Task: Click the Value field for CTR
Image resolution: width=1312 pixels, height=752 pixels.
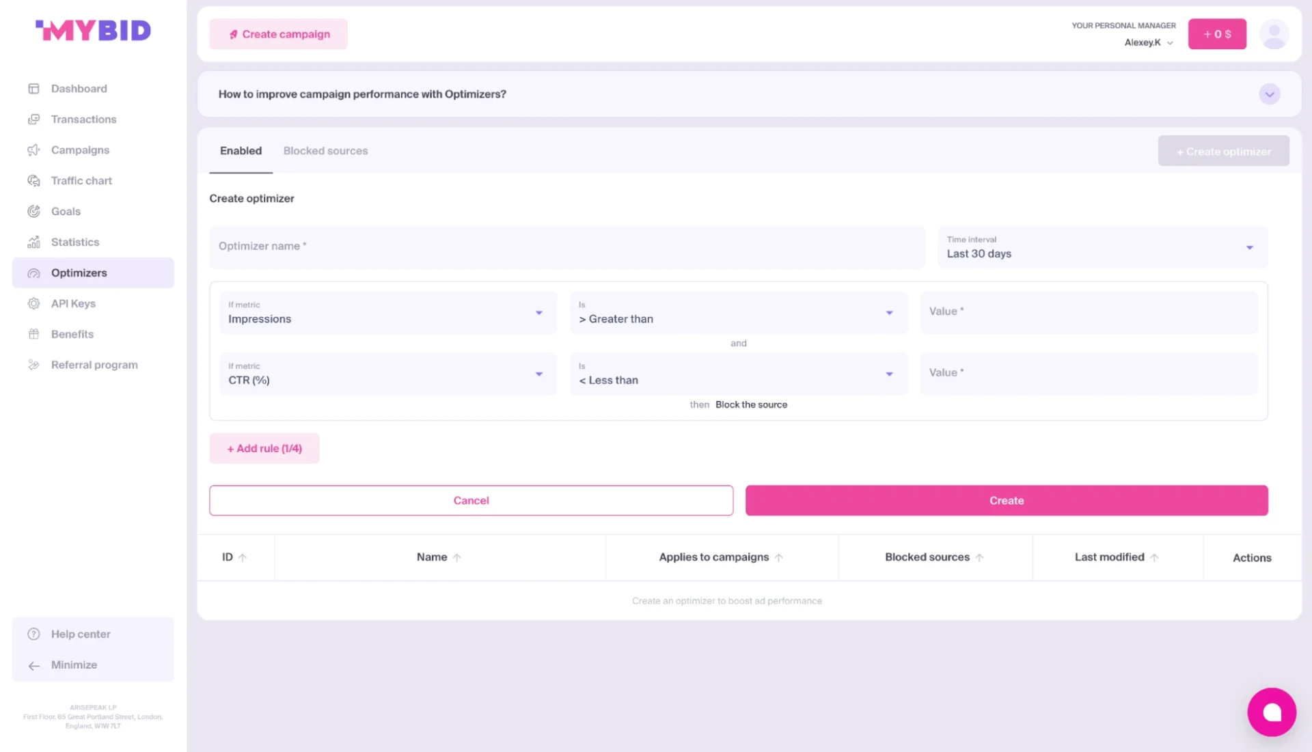Action: point(1089,374)
